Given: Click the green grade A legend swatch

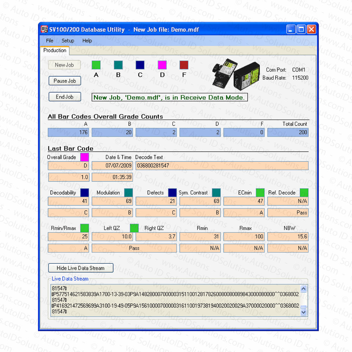Looking at the screenshot, I should click(96, 65).
